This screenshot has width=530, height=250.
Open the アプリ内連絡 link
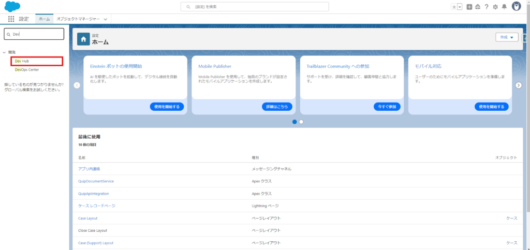[89, 169]
